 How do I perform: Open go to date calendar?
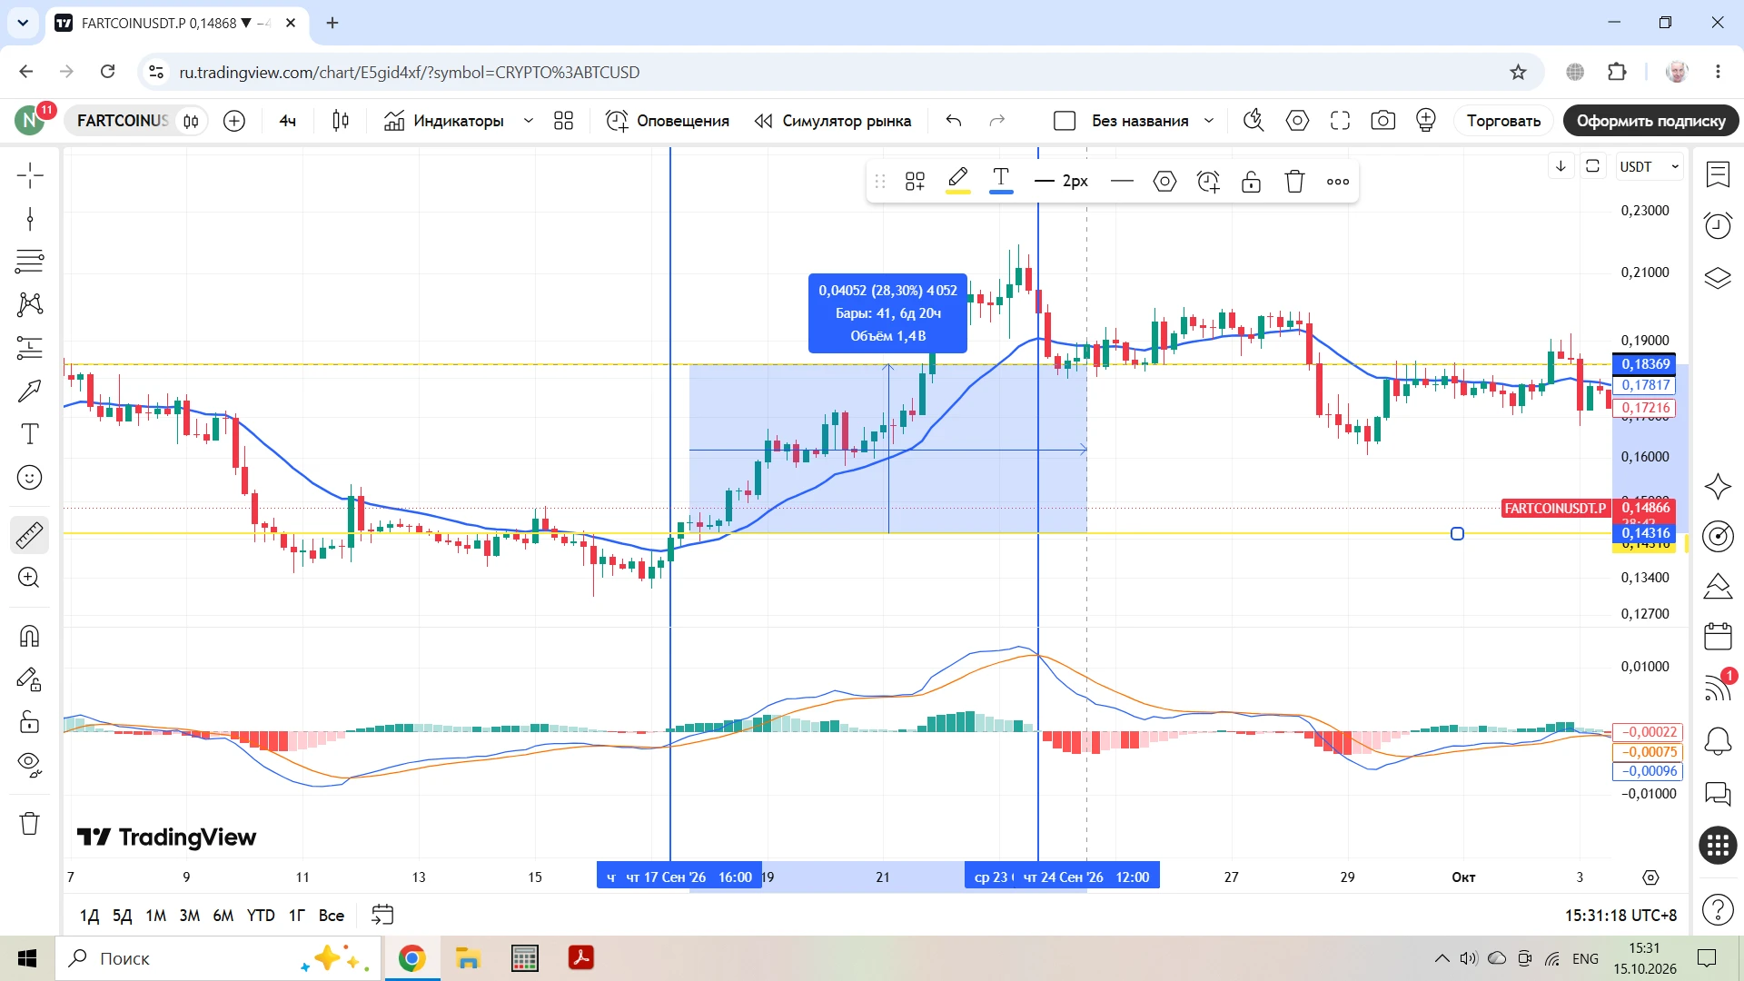click(x=382, y=915)
